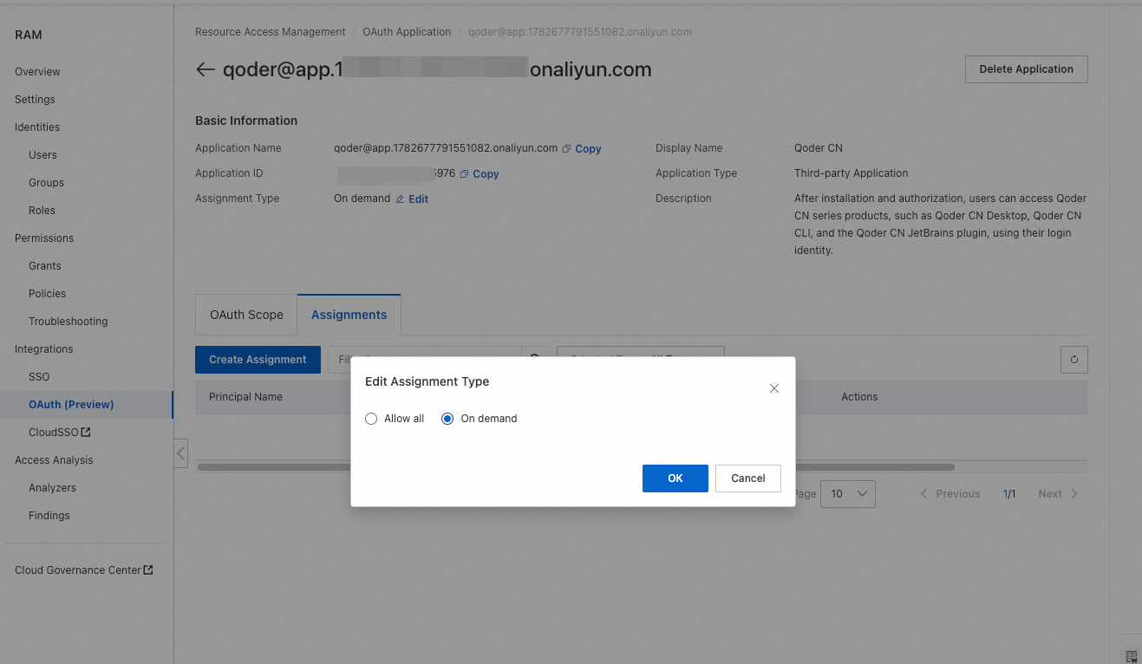The height and width of the screenshot is (664, 1142).
Task: Select OAuth (Preview) in the sidebar
Action: [71, 405]
